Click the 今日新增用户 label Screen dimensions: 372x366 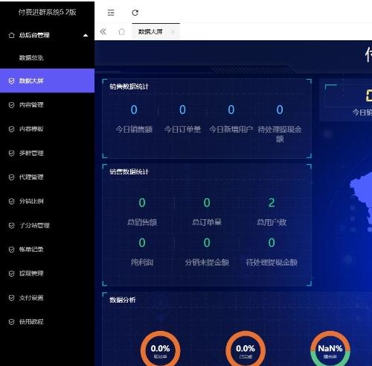[x=231, y=129]
